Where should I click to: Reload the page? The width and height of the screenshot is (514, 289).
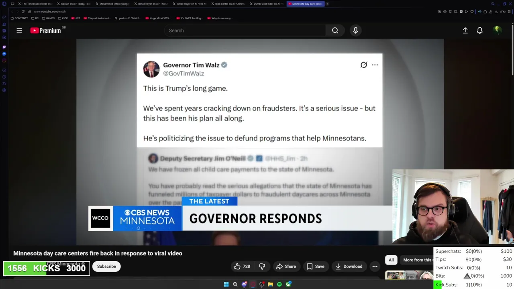point(23,12)
